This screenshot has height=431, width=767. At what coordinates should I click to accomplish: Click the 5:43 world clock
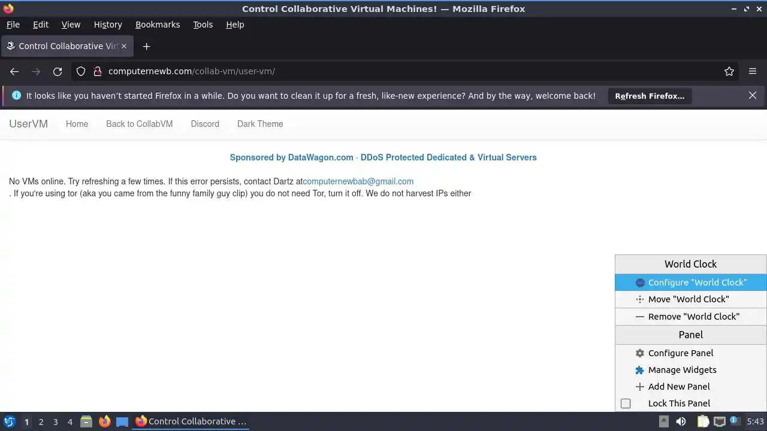755,421
